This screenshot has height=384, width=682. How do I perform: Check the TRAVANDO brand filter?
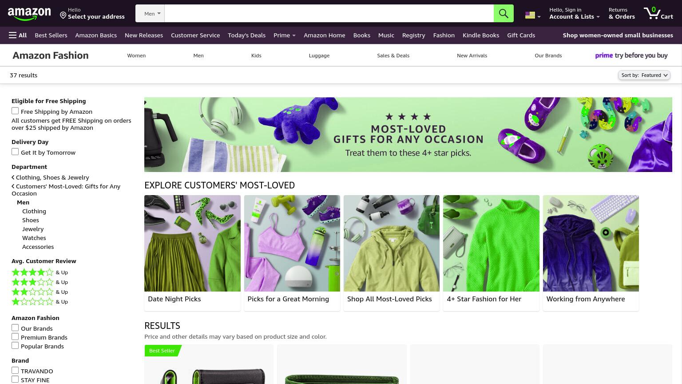tap(15, 371)
